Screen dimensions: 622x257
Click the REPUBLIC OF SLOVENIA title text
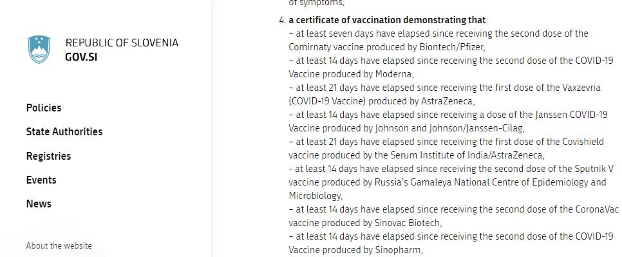[122, 43]
